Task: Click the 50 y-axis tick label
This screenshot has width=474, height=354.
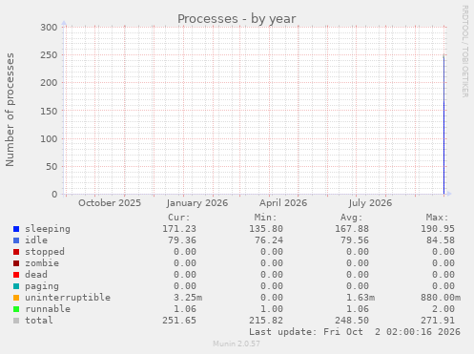Action: (x=52, y=166)
